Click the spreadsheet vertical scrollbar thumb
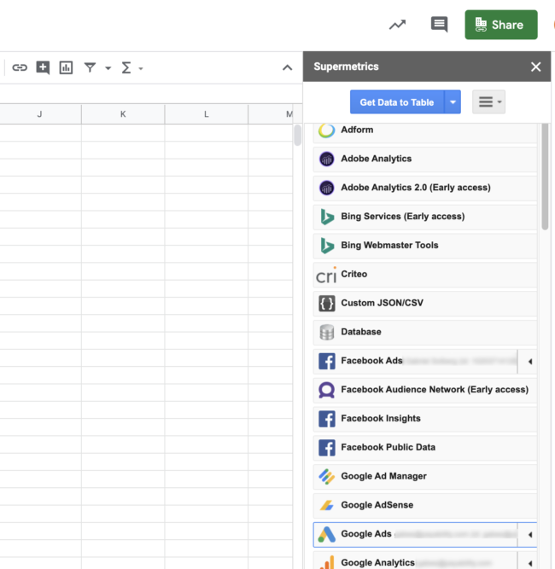 (297, 135)
